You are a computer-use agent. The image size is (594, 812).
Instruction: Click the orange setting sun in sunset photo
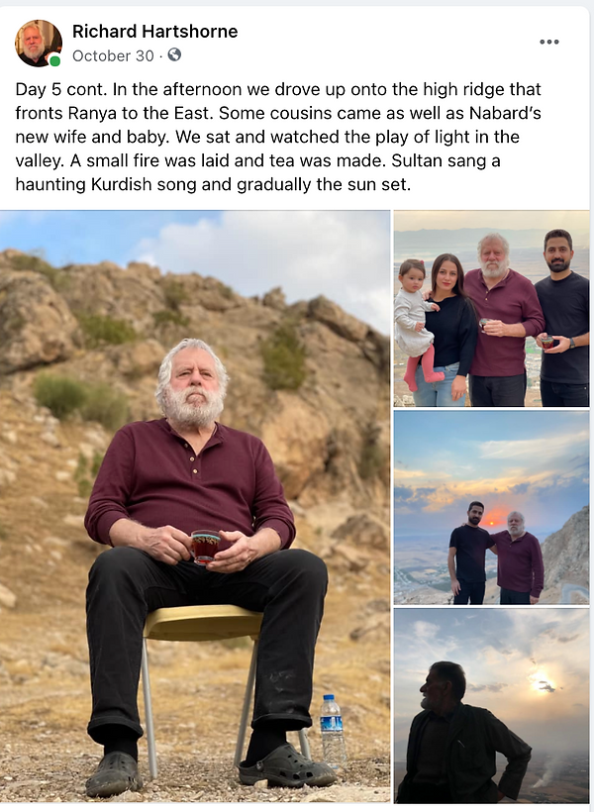496,517
